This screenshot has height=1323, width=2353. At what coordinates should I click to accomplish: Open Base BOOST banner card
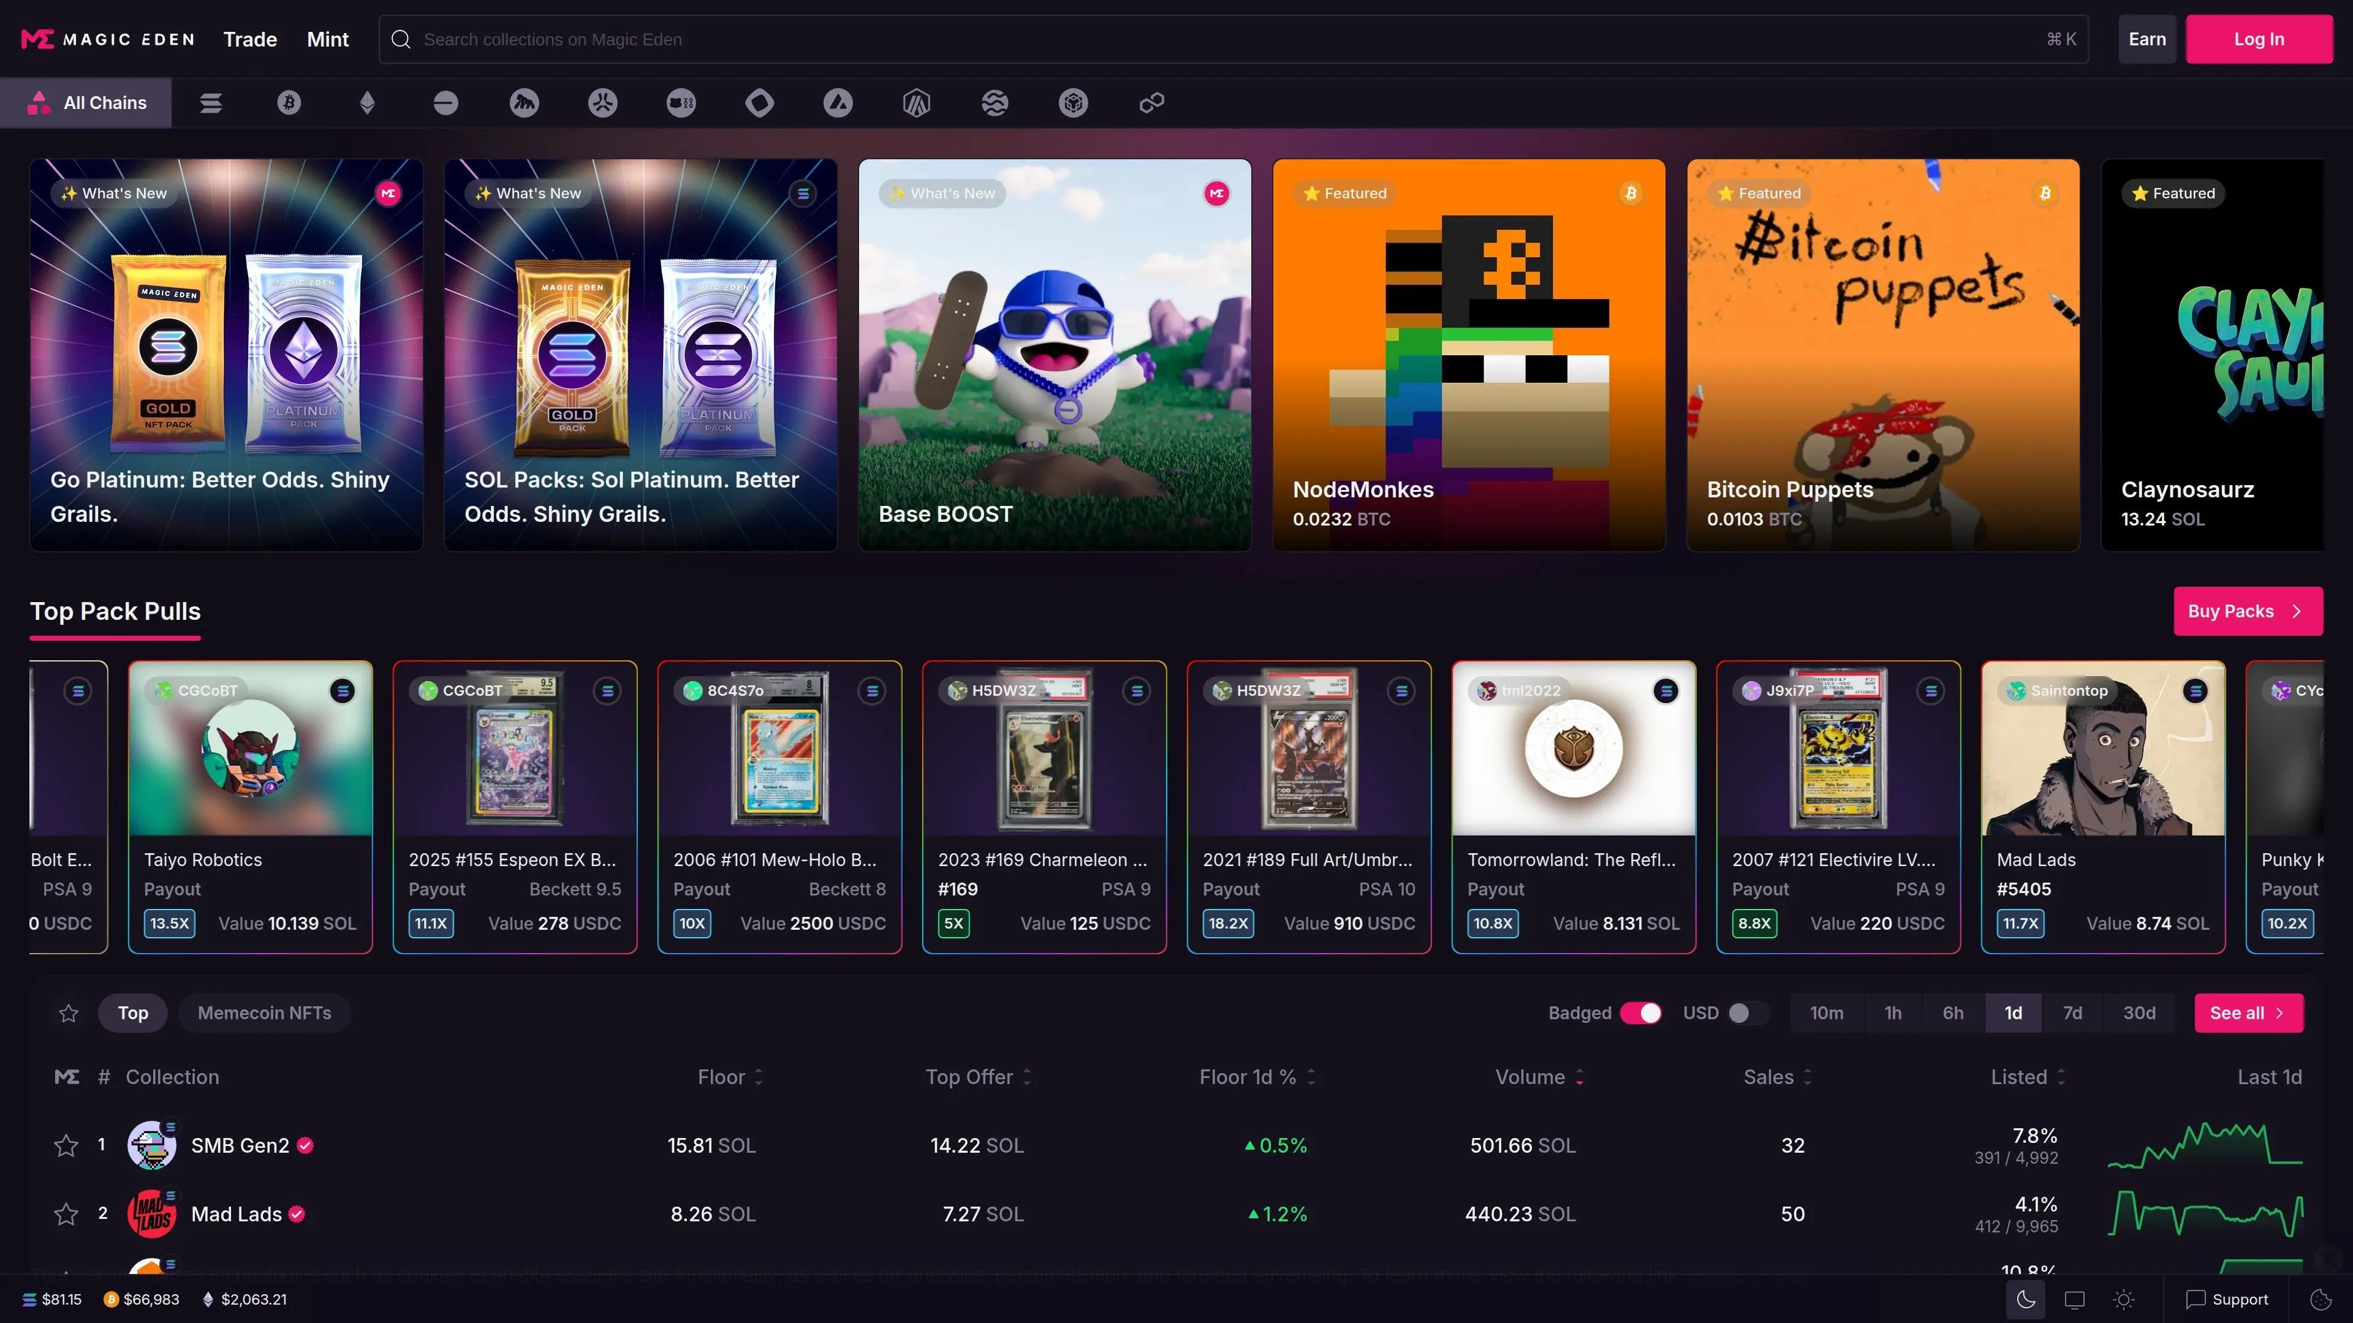click(1054, 355)
